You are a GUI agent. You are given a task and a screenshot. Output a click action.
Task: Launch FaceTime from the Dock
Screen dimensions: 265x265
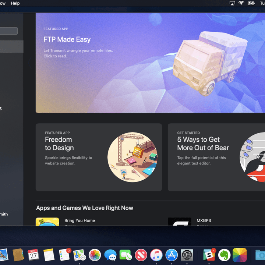[126, 255]
